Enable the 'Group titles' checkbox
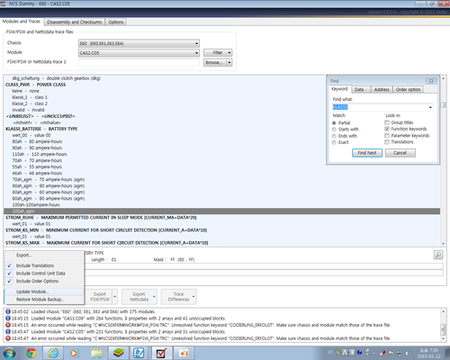 pyautogui.click(x=387, y=122)
